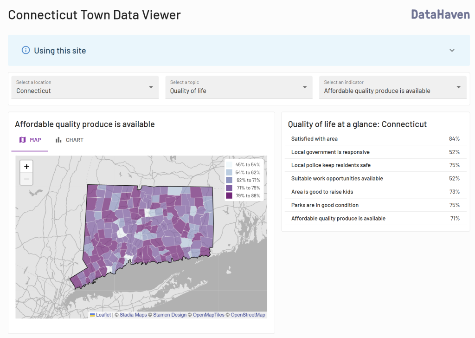The image size is (475, 338).
Task: Open the Select an indicator dropdown
Action: [459, 87]
